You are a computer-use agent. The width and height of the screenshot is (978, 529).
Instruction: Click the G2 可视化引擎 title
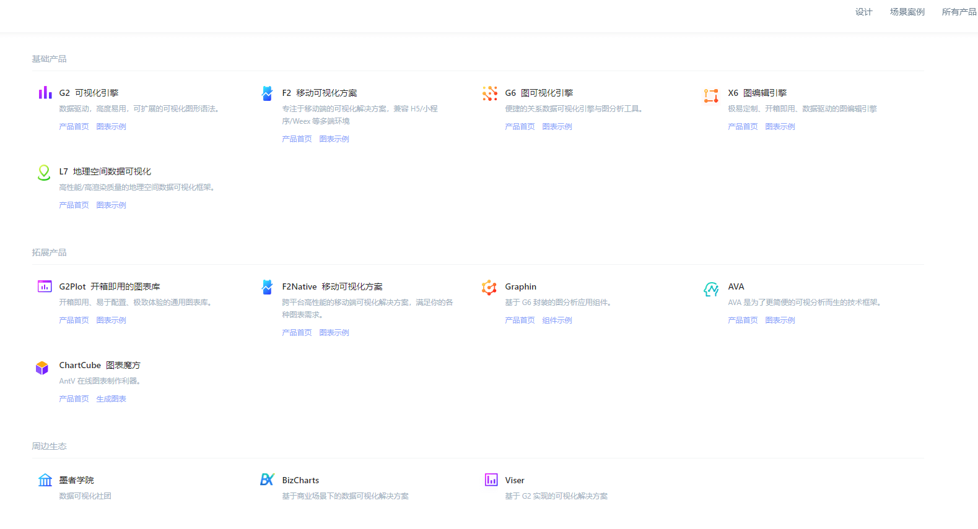click(x=89, y=93)
